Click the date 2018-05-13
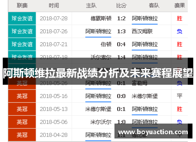The height and width of the screenshot is (142, 196). tap(54, 109)
